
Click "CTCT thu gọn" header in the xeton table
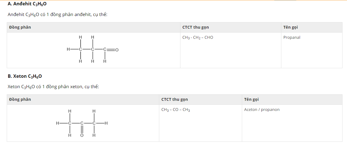(174, 99)
